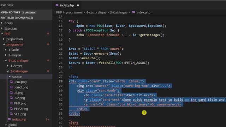Screen dimensions: 226x127
Task: Expand the 2-moyen folder arrow
Action: coord(6,55)
